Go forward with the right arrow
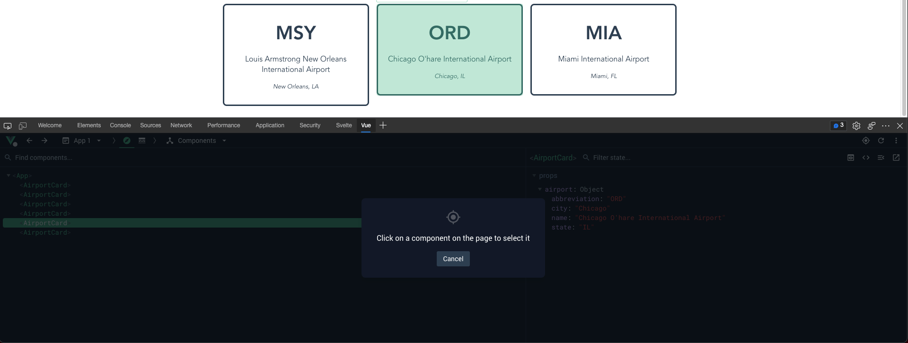 pos(44,141)
